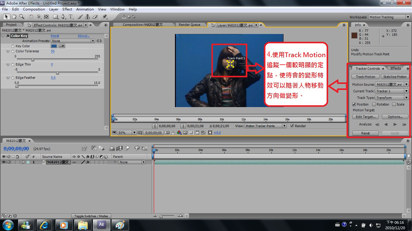Hide layer 1 video with eye toggle
Viewport: 412px width, 231px height.
click(x=4, y=162)
